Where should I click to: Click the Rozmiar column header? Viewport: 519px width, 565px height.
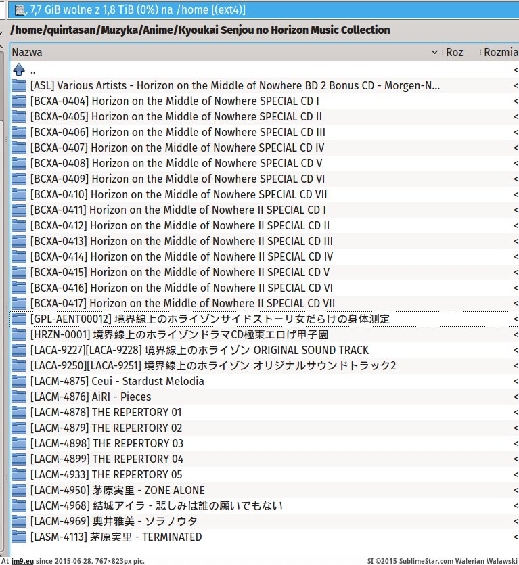pos(501,53)
